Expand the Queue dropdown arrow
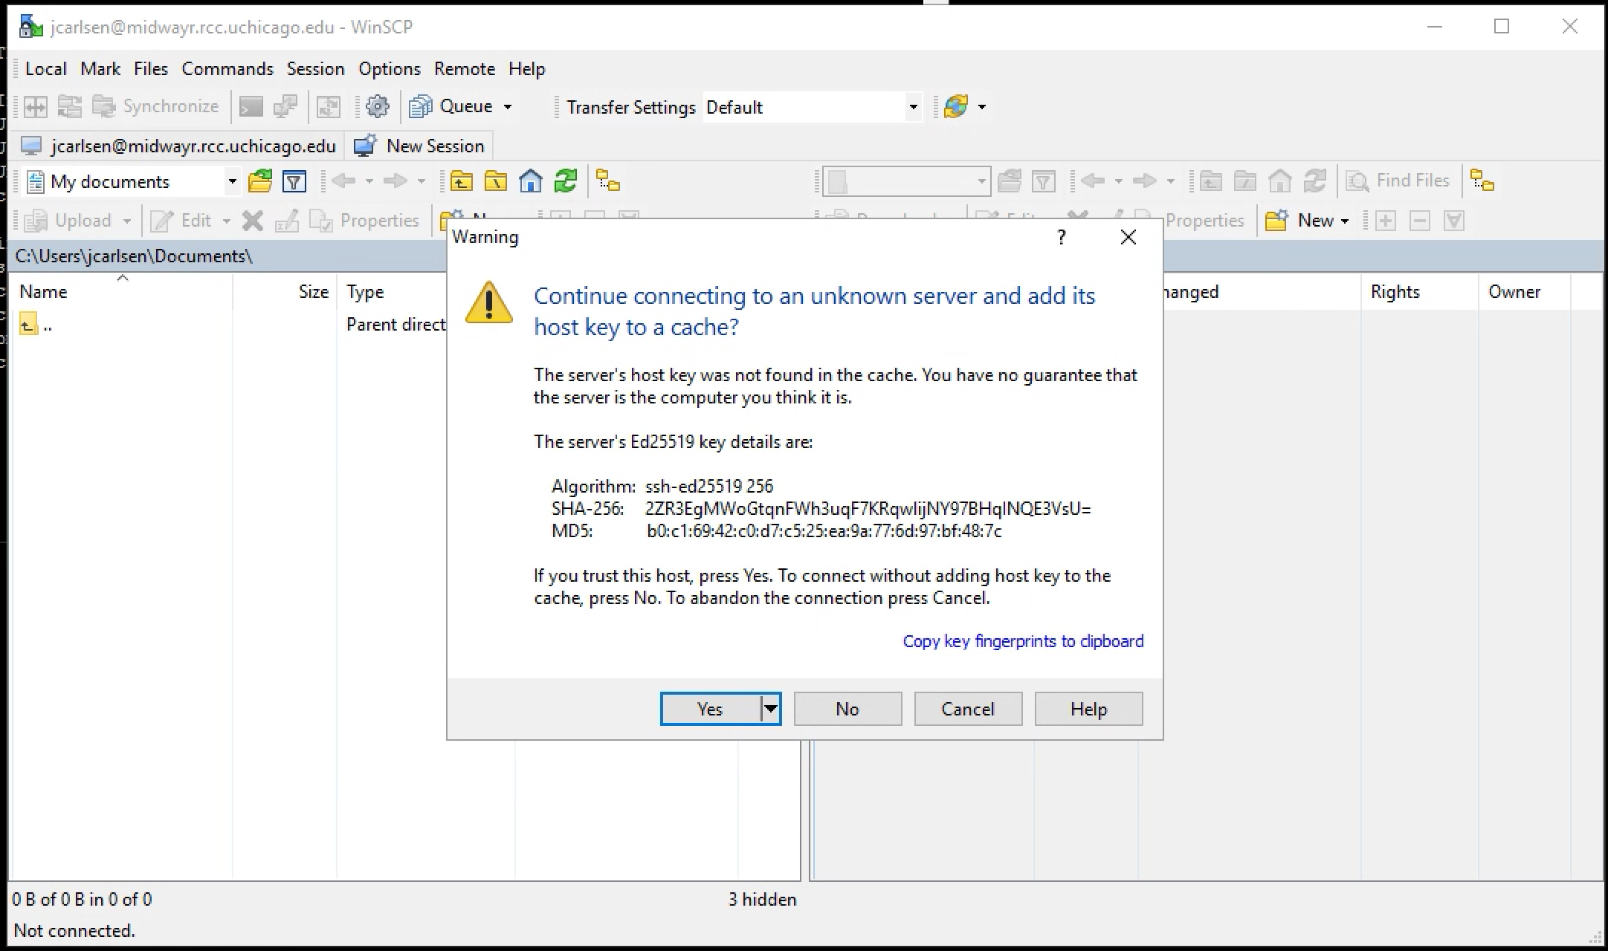Screen dimensions: 1608x951 coord(508,107)
